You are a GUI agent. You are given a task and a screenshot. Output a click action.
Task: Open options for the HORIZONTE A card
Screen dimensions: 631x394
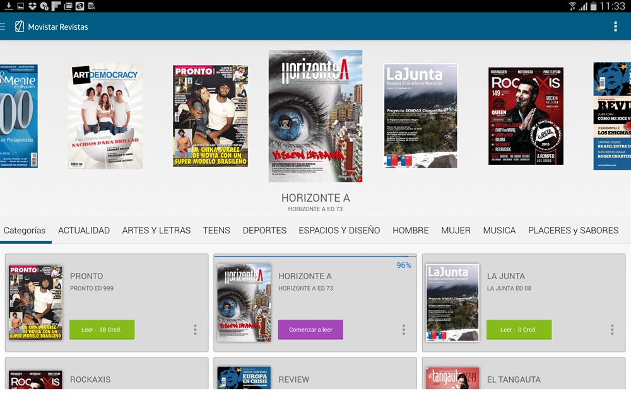click(404, 330)
